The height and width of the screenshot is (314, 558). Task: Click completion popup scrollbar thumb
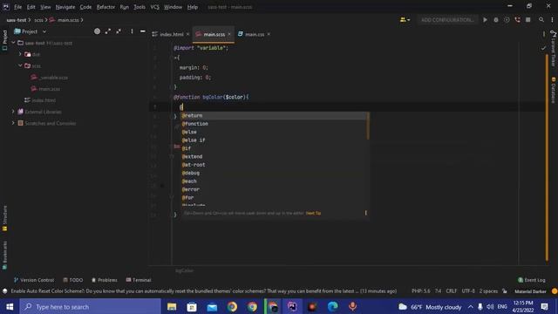coord(368,126)
